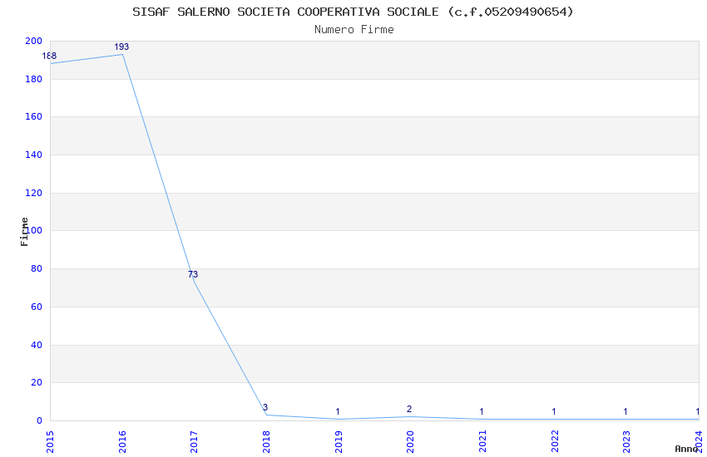Click the data label 1 above 2022
Viewport: 707px width, 457px height.
click(554, 411)
